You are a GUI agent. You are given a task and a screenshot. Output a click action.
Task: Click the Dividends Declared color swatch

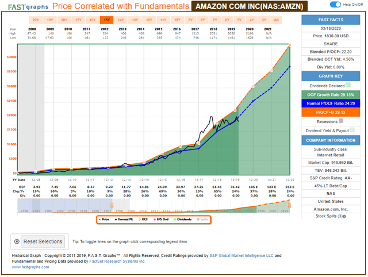coord(348,85)
